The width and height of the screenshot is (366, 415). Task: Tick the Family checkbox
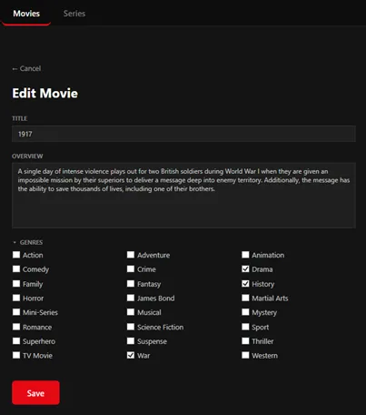[x=16, y=283]
